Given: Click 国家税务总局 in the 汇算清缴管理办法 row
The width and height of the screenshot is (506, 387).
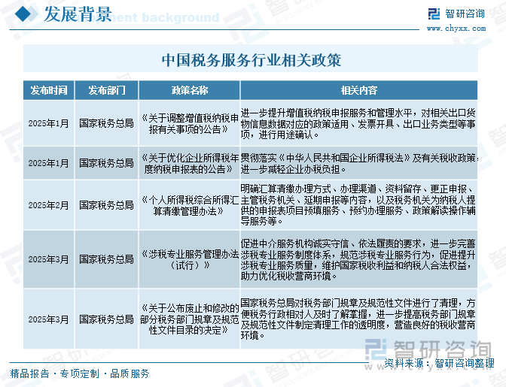Looking at the screenshot, I should 106,205.
